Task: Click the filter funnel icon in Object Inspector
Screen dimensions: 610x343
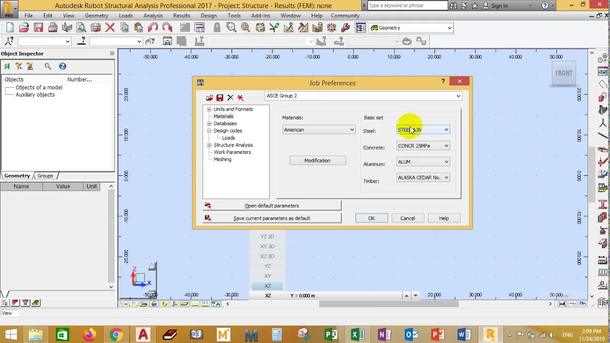Action: click(19, 66)
